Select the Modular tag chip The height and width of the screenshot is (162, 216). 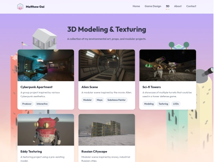tap(87, 100)
